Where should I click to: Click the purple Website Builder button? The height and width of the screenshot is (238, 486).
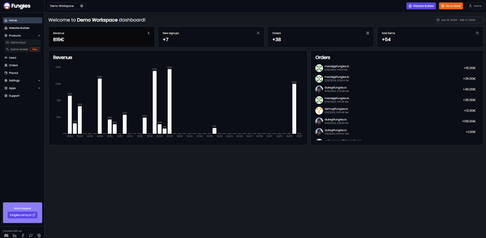tap(421, 6)
